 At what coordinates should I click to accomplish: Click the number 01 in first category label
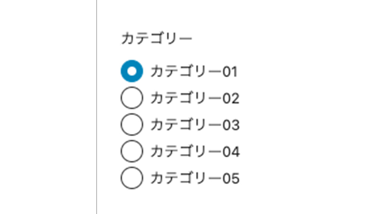tap(230, 72)
